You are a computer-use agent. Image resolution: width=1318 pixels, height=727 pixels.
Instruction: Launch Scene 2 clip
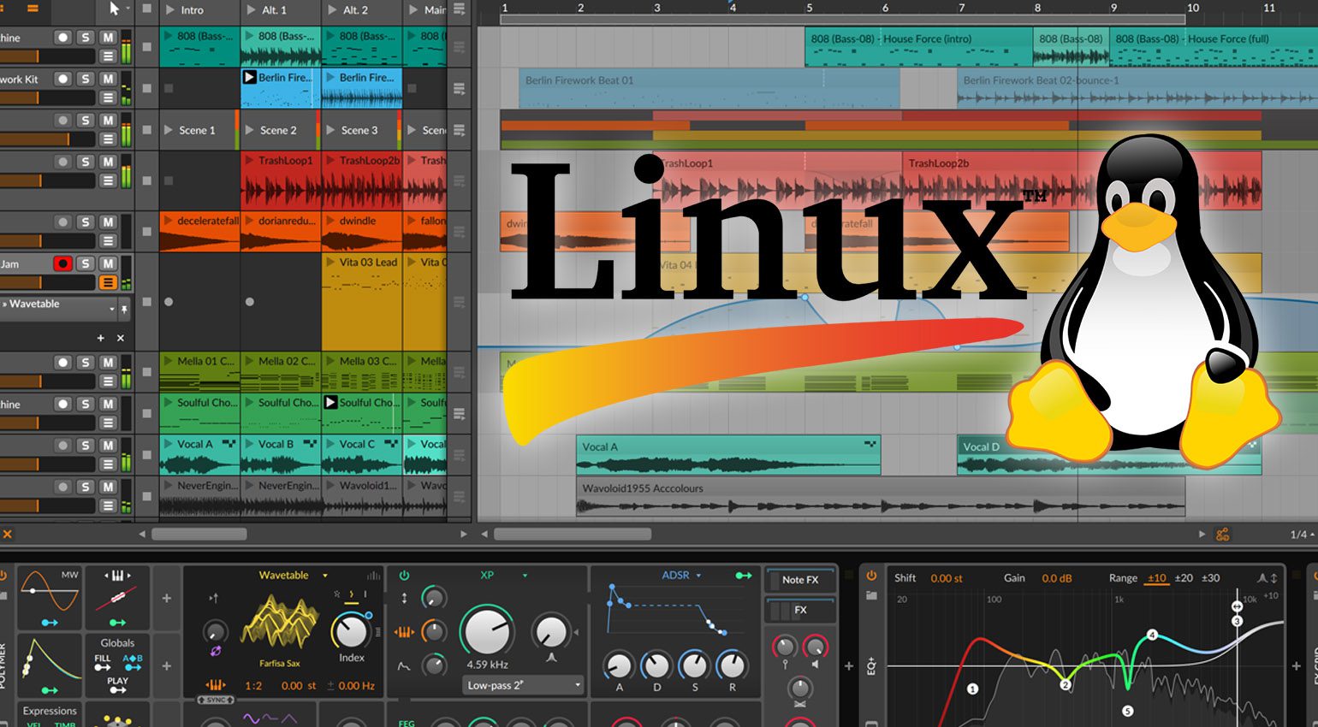(250, 130)
